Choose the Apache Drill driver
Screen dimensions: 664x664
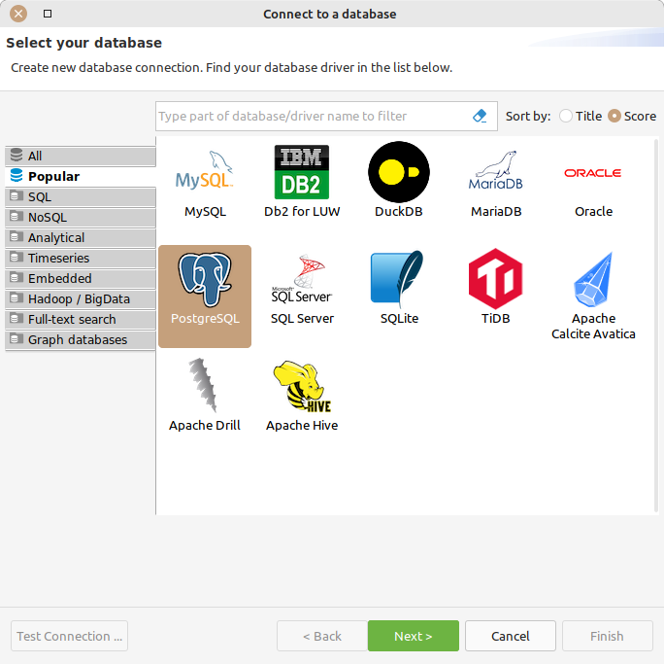point(205,387)
